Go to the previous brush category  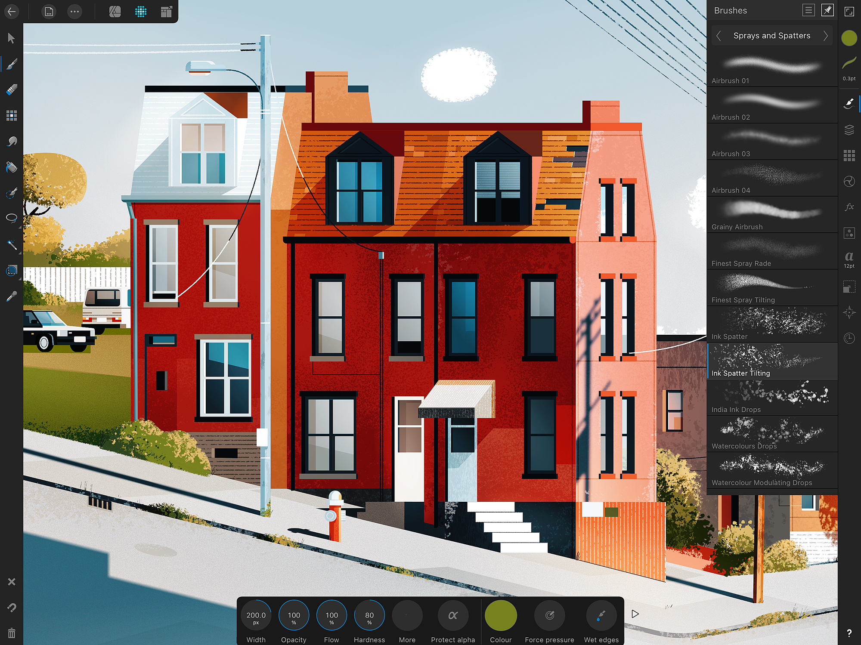tap(719, 36)
